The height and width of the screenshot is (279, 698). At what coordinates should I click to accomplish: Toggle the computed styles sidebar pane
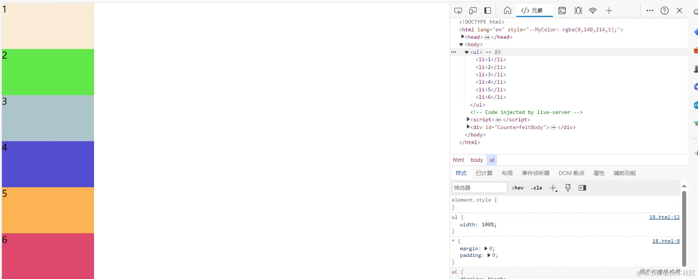tap(582, 188)
